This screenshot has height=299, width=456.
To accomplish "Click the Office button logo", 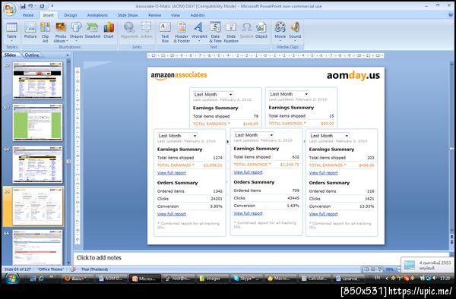I will 10,9.
